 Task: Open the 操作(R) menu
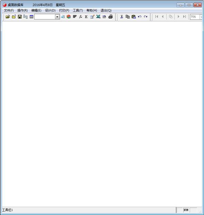tap(22, 11)
